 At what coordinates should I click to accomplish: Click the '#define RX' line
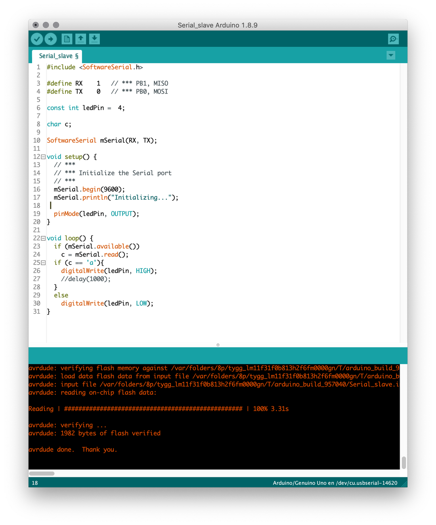click(107, 83)
